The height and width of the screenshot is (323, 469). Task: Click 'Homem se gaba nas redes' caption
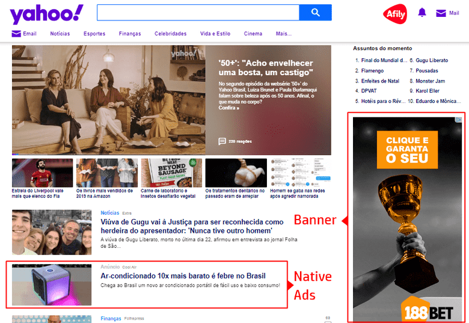click(297, 194)
